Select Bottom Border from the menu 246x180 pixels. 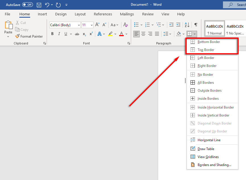tap(209, 42)
